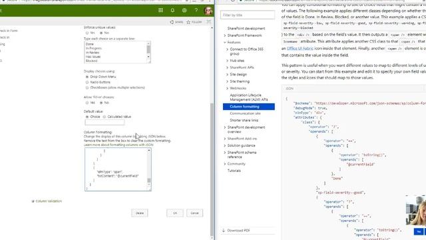Choose Drop-Down Menu display option
426x240 pixels.
[x=87, y=77]
